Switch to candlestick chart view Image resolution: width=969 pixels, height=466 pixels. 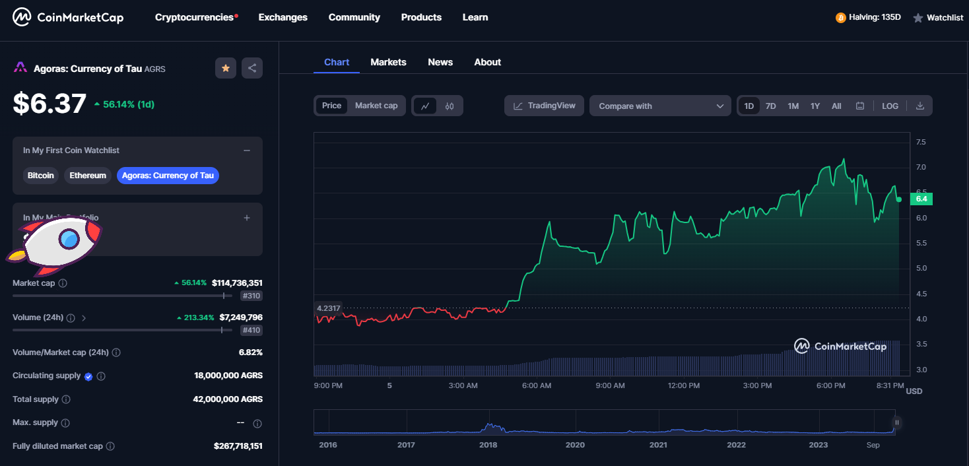coord(450,106)
